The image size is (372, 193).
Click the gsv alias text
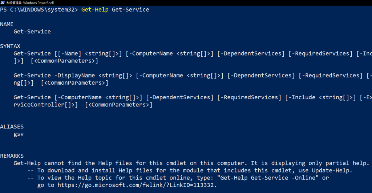pyautogui.click(x=19, y=134)
